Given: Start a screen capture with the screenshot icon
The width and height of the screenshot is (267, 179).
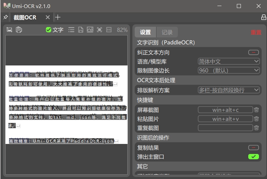Looking at the screenshot, I should (9, 30).
